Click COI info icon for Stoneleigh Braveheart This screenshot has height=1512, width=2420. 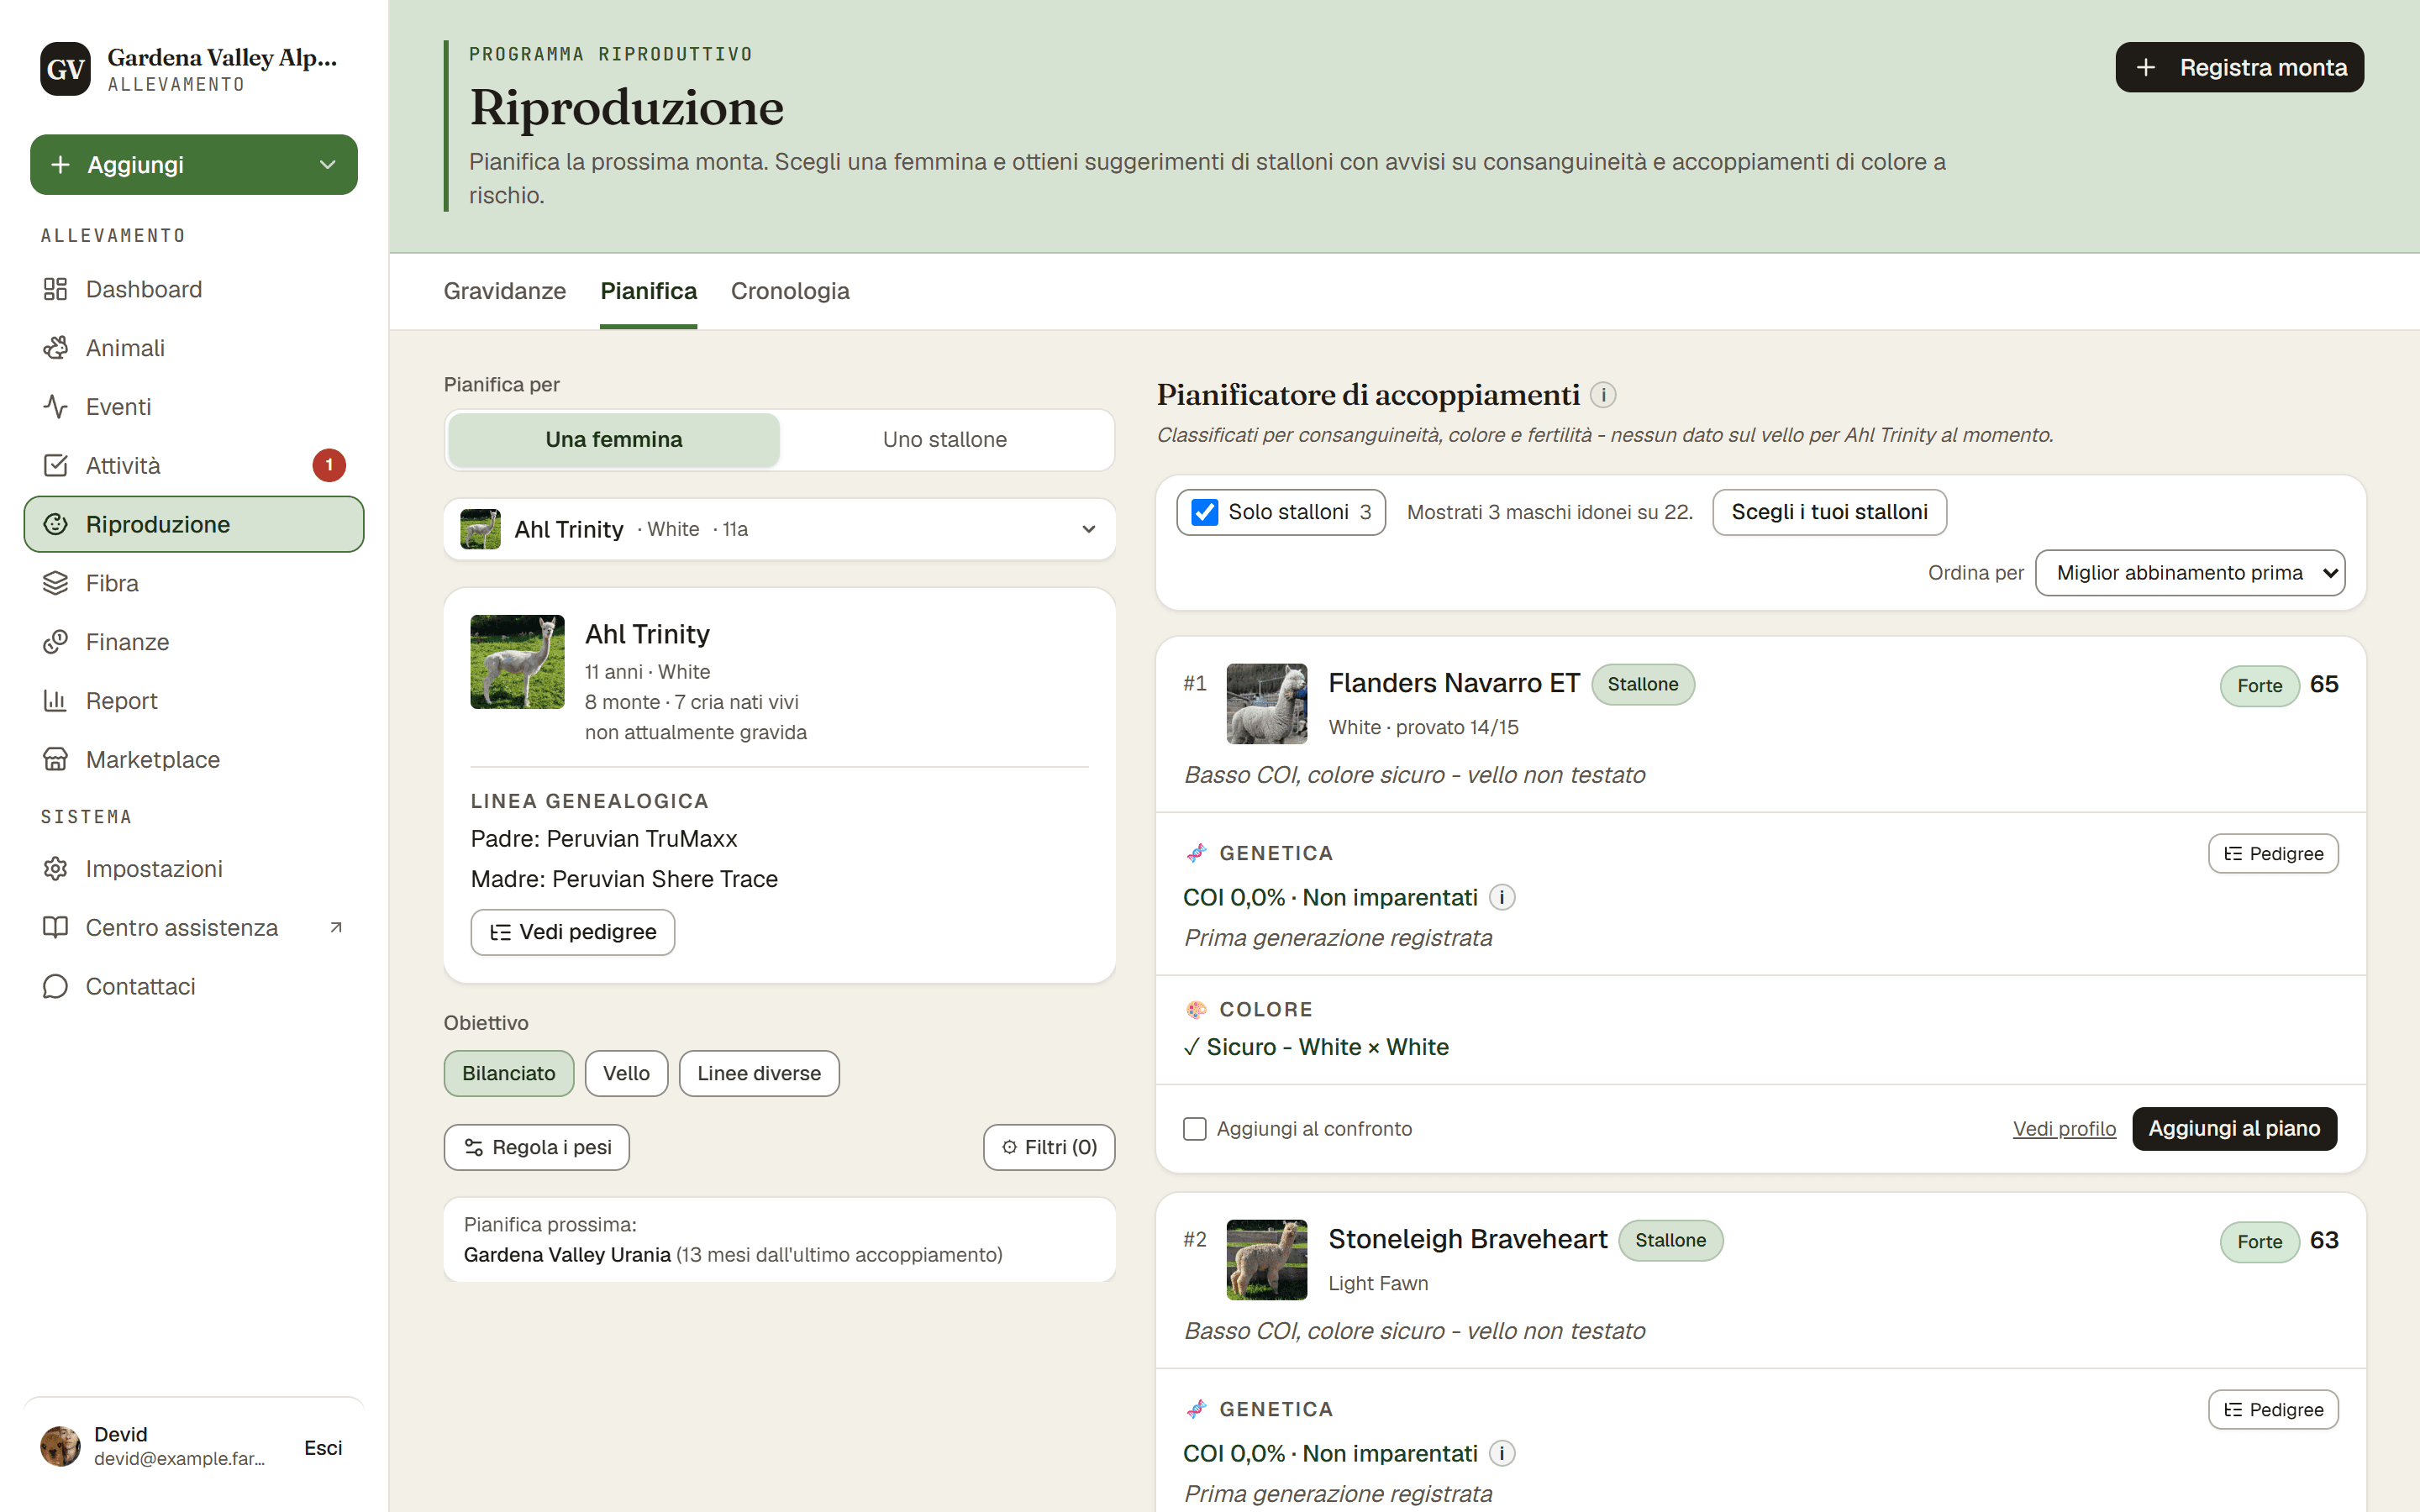(x=1502, y=1453)
